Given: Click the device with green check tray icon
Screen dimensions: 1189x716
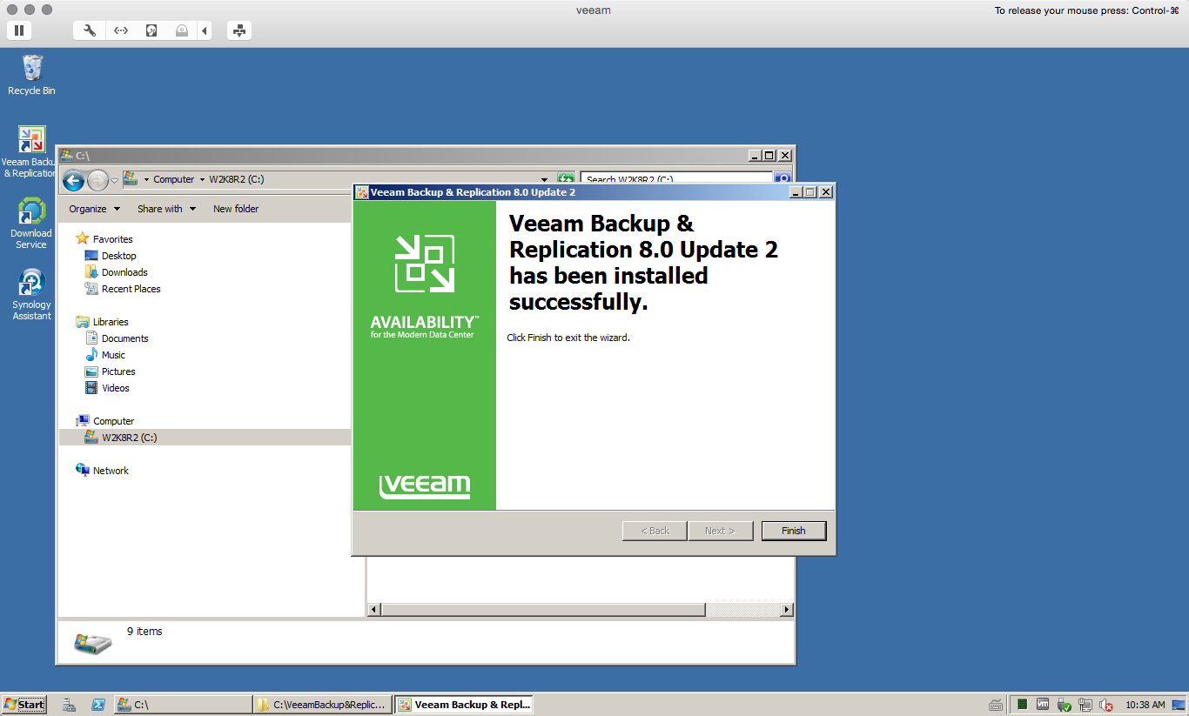Looking at the screenshot, I should 1064,705.
